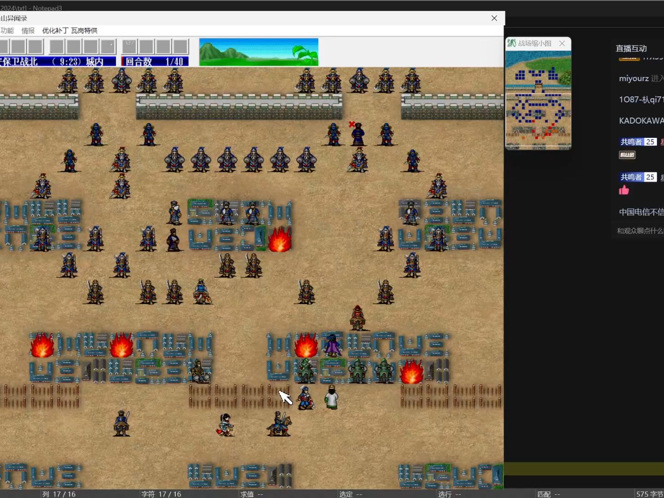Click the 选行 status bar entry
Viewport: 664px width, 498px height.
(450, 494)
